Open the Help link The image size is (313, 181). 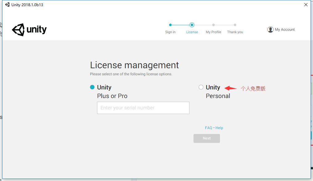click(219, 128)
